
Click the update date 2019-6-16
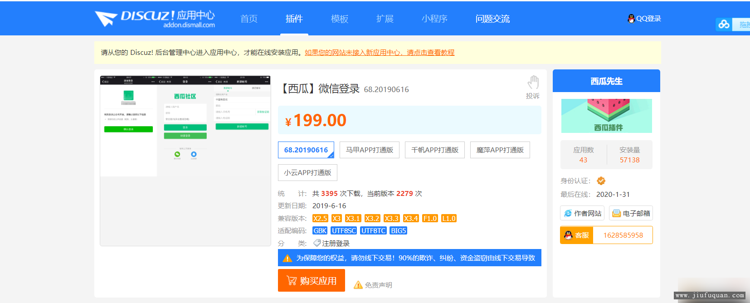click(329, 205)
